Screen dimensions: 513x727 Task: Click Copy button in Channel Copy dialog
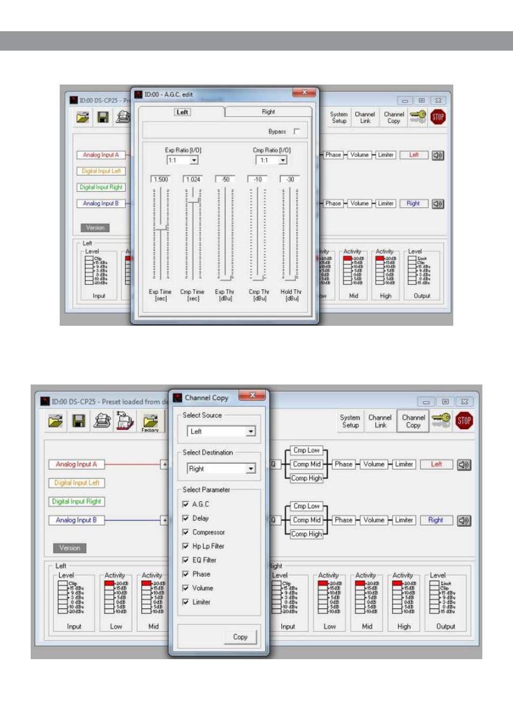[240, 637]
